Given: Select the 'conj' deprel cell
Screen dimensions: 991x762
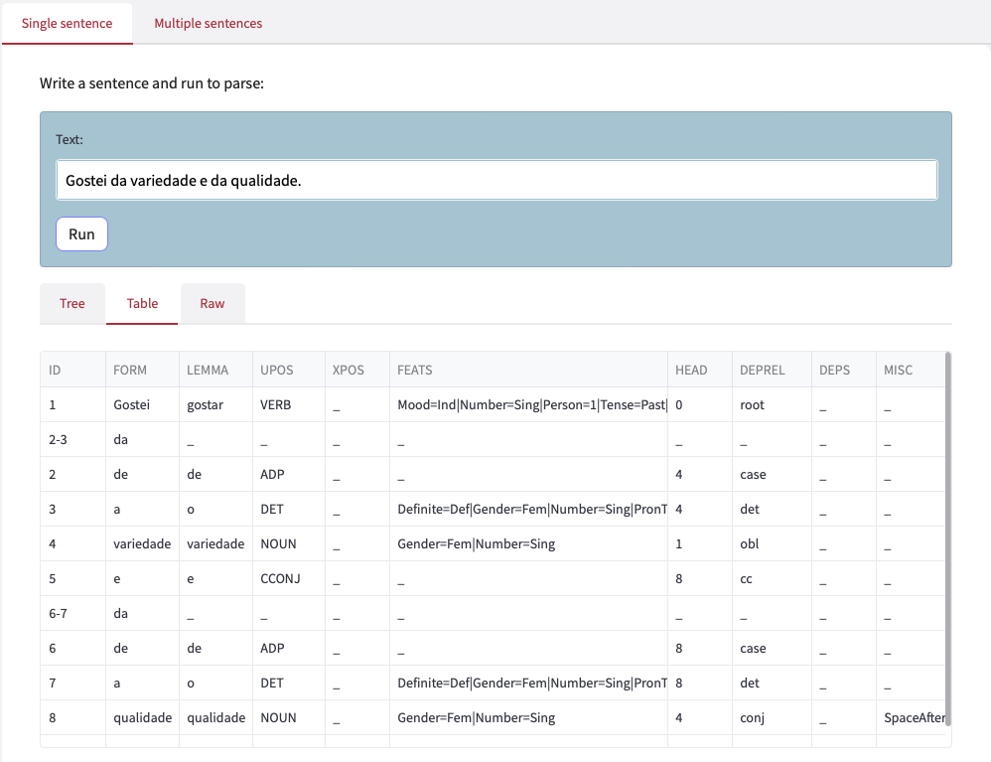Looking at the screenshot, I should coord(752,717).
